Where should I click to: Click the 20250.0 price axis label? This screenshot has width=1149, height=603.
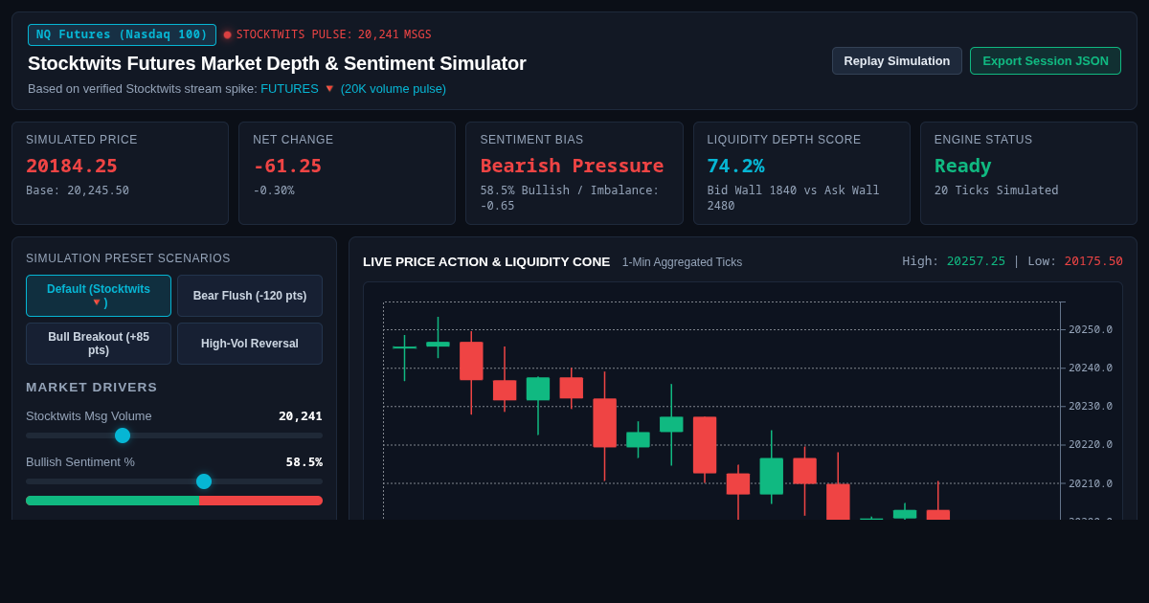coord(1091,329)
